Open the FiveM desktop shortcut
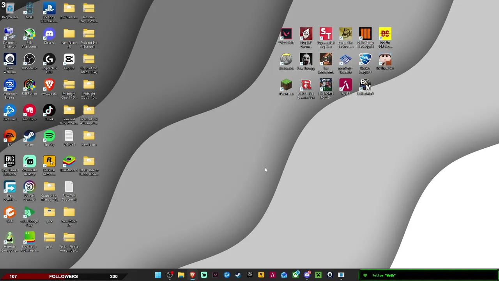Image resolution: width=499 pixels, height=281 pixels. [x=345, y=87]
